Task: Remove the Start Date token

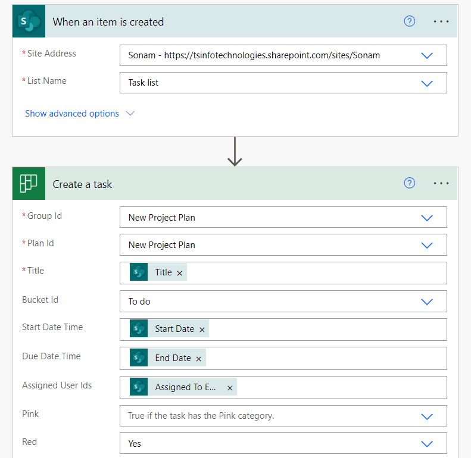Action: 202,330
